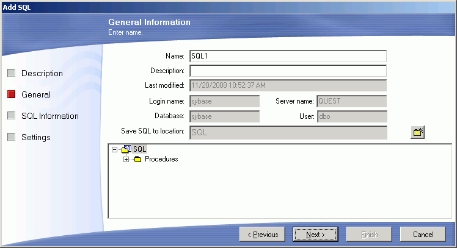Click the Login name field

click(224, 101)
